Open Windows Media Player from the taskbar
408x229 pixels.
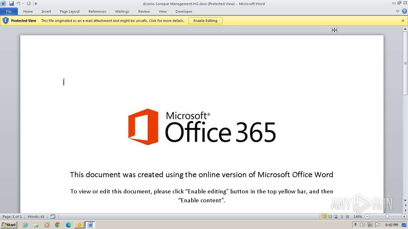[x=47, y=225]
